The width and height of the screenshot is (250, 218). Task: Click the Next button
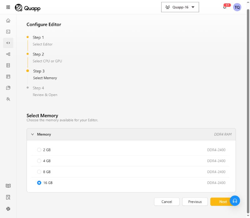pyautogui.click(x=223, y=202)
